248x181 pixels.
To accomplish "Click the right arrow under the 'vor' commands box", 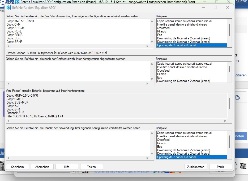I will point(147,46).
